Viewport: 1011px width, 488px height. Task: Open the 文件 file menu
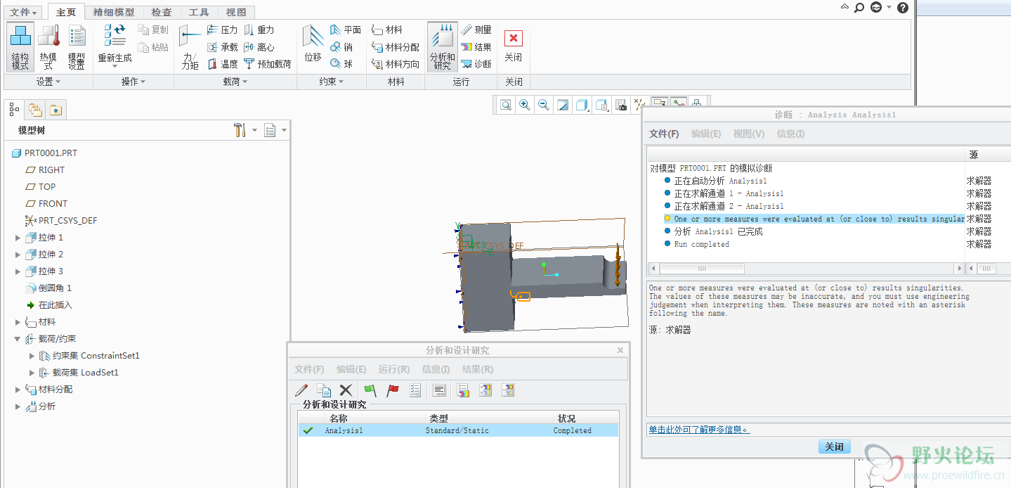point(25,12)
